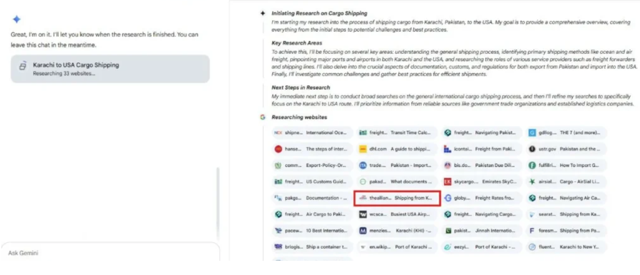Click the brlogis... container shipping favicon

pyautogui.click(x=278, y=247)
